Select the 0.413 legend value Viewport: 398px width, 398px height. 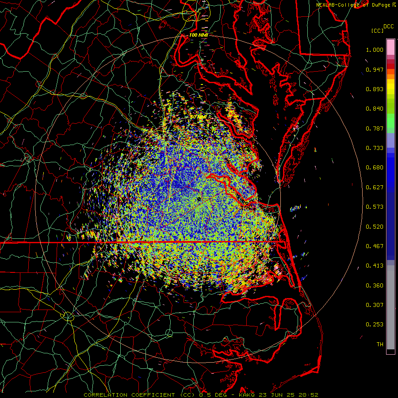click(x=375, y=266)
